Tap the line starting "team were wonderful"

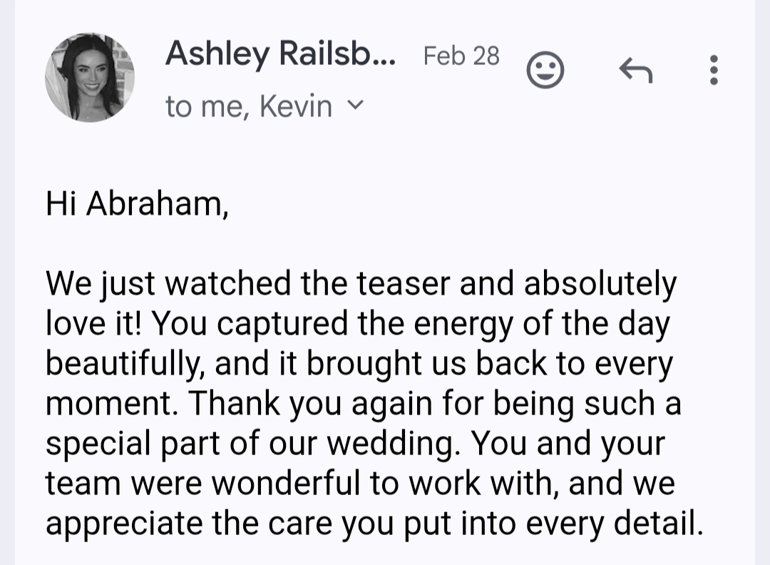[360, 484]
